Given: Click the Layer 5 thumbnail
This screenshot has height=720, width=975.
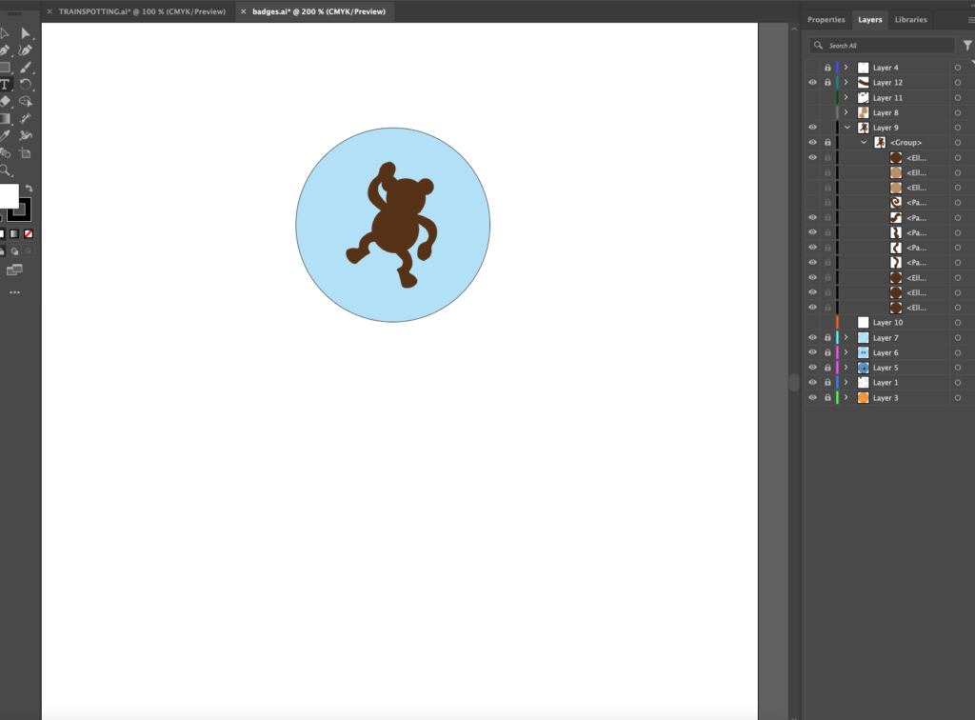Looking at the screenshot, I should click(x=863, y=368).
